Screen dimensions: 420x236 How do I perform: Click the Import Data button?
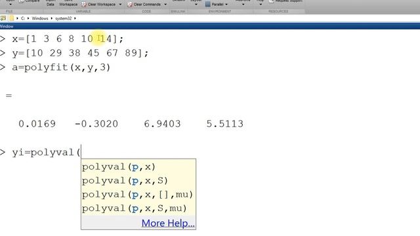point(51,3)
